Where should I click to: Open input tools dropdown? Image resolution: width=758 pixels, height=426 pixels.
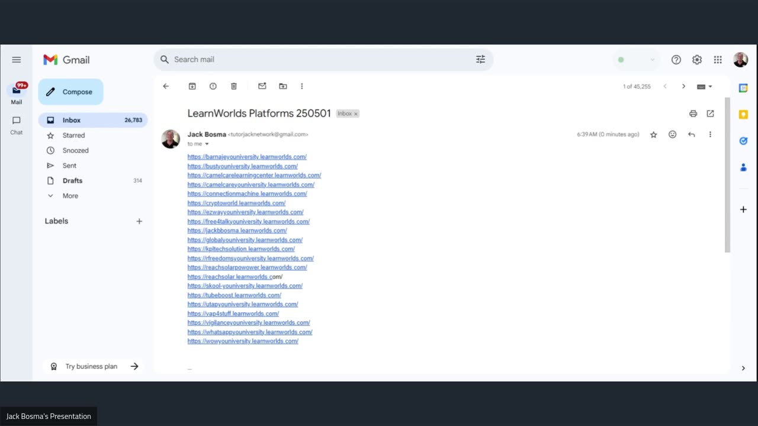coord(705,86)
